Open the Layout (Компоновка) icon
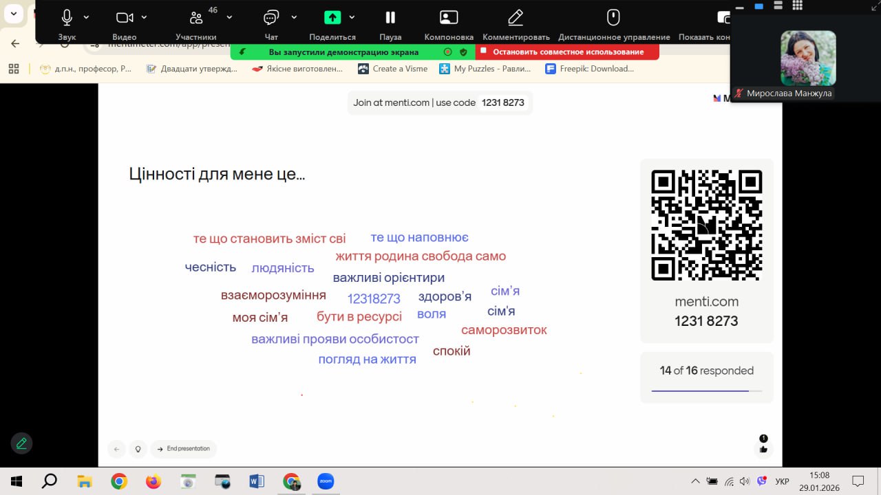 point(449,18)
